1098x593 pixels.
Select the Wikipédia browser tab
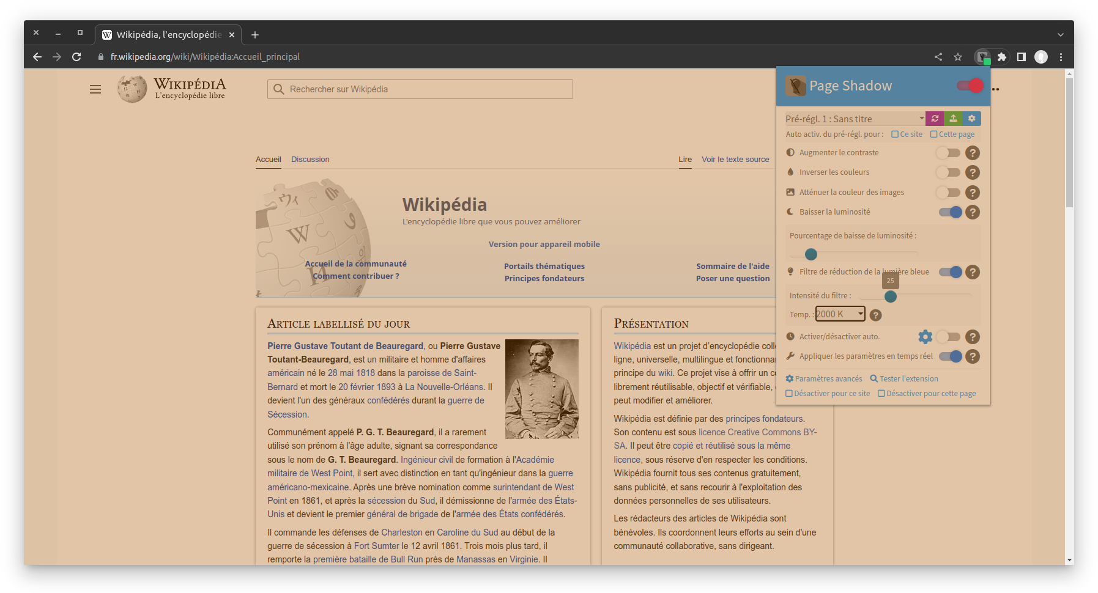168,35
